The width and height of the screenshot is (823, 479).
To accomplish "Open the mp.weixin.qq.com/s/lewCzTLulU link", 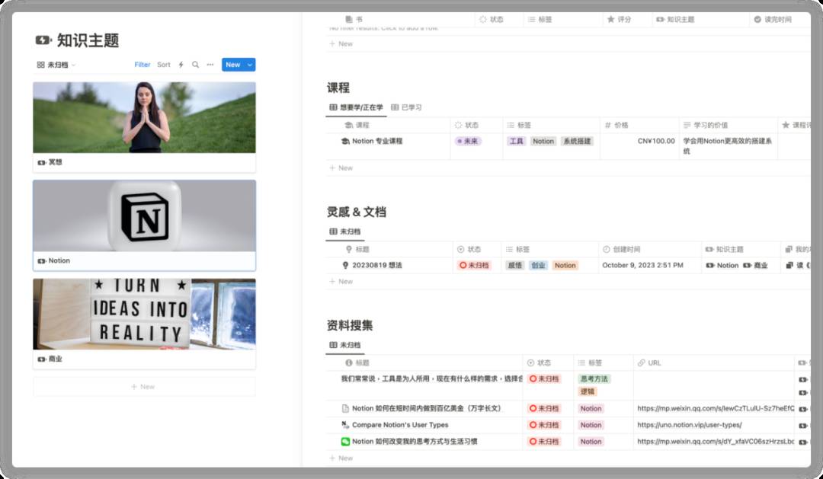I will [x=716, y=408].
